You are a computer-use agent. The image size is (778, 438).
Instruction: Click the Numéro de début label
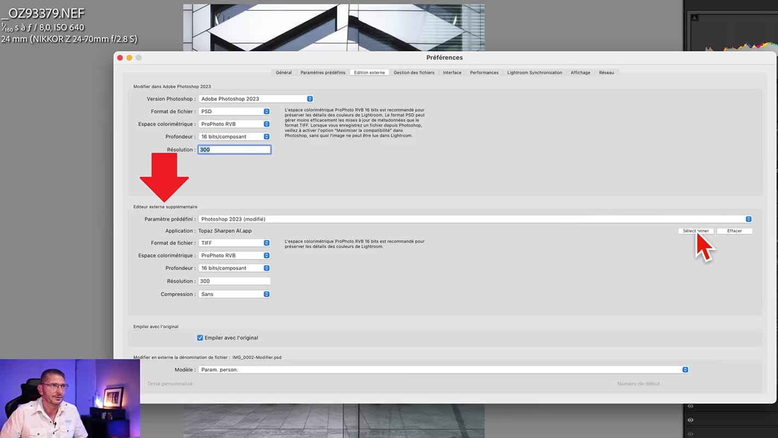(640, 384)
